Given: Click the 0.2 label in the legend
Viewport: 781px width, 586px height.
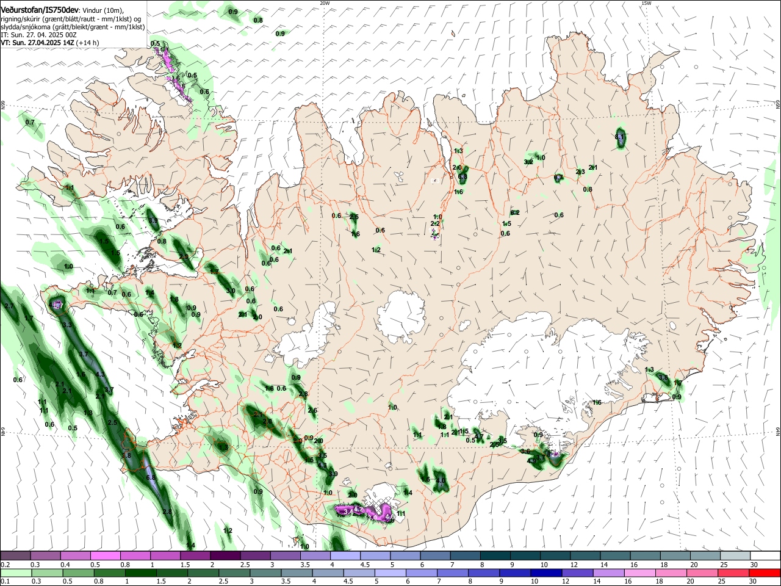Looking at the screenshot, I should [x=5, y=565].
